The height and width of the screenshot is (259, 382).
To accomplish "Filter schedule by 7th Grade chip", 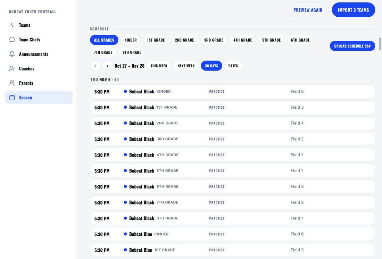I will (103, 52).
